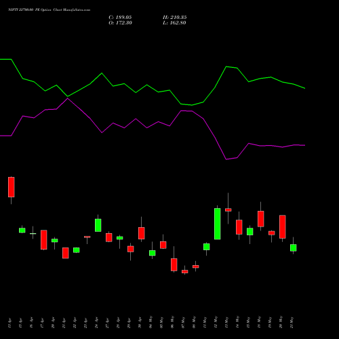Select the low value L: 162.80
339x339 pixels.
tap(174, 23)
